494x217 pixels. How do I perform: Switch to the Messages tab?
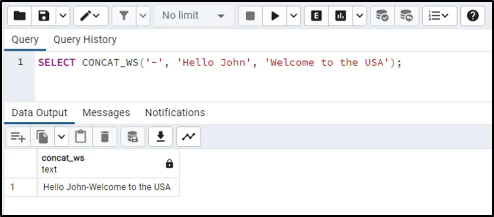106,113
